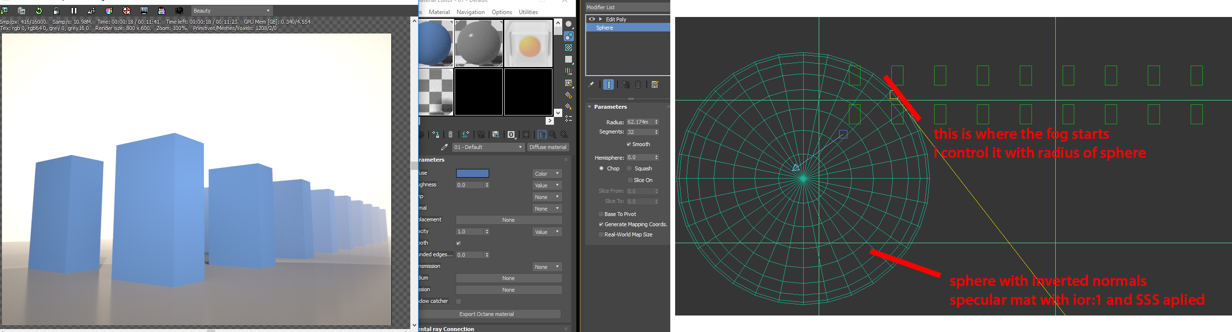Toggle the Smooth checkbox for the sphere
Screen dimensions: 1232x332
[x=629, y=144]
